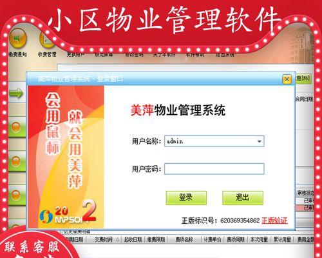Click into the 用户密码 password field
This screenshot has width=322, height=258.
click(214, 169)
